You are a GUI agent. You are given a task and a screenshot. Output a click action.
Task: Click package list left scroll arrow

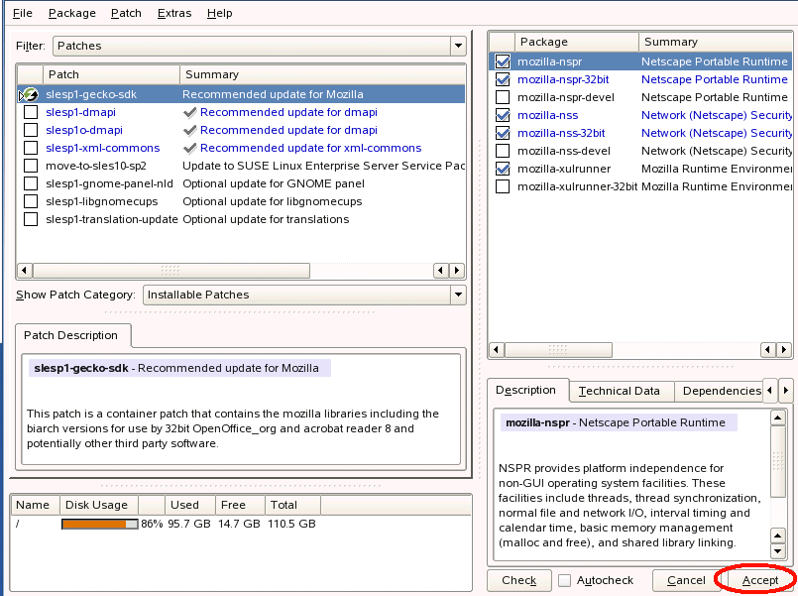(x=497, y=350)
